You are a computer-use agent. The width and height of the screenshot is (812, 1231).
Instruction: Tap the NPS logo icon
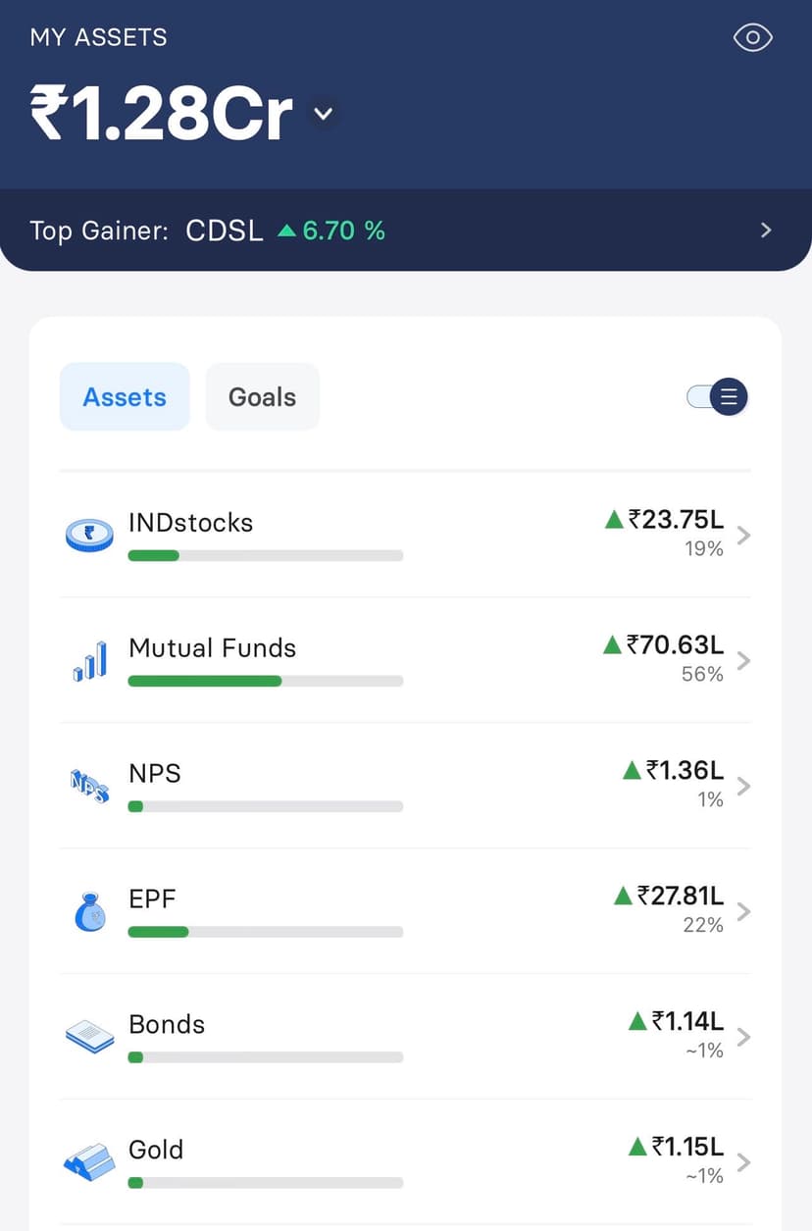(x=90, y=786)
